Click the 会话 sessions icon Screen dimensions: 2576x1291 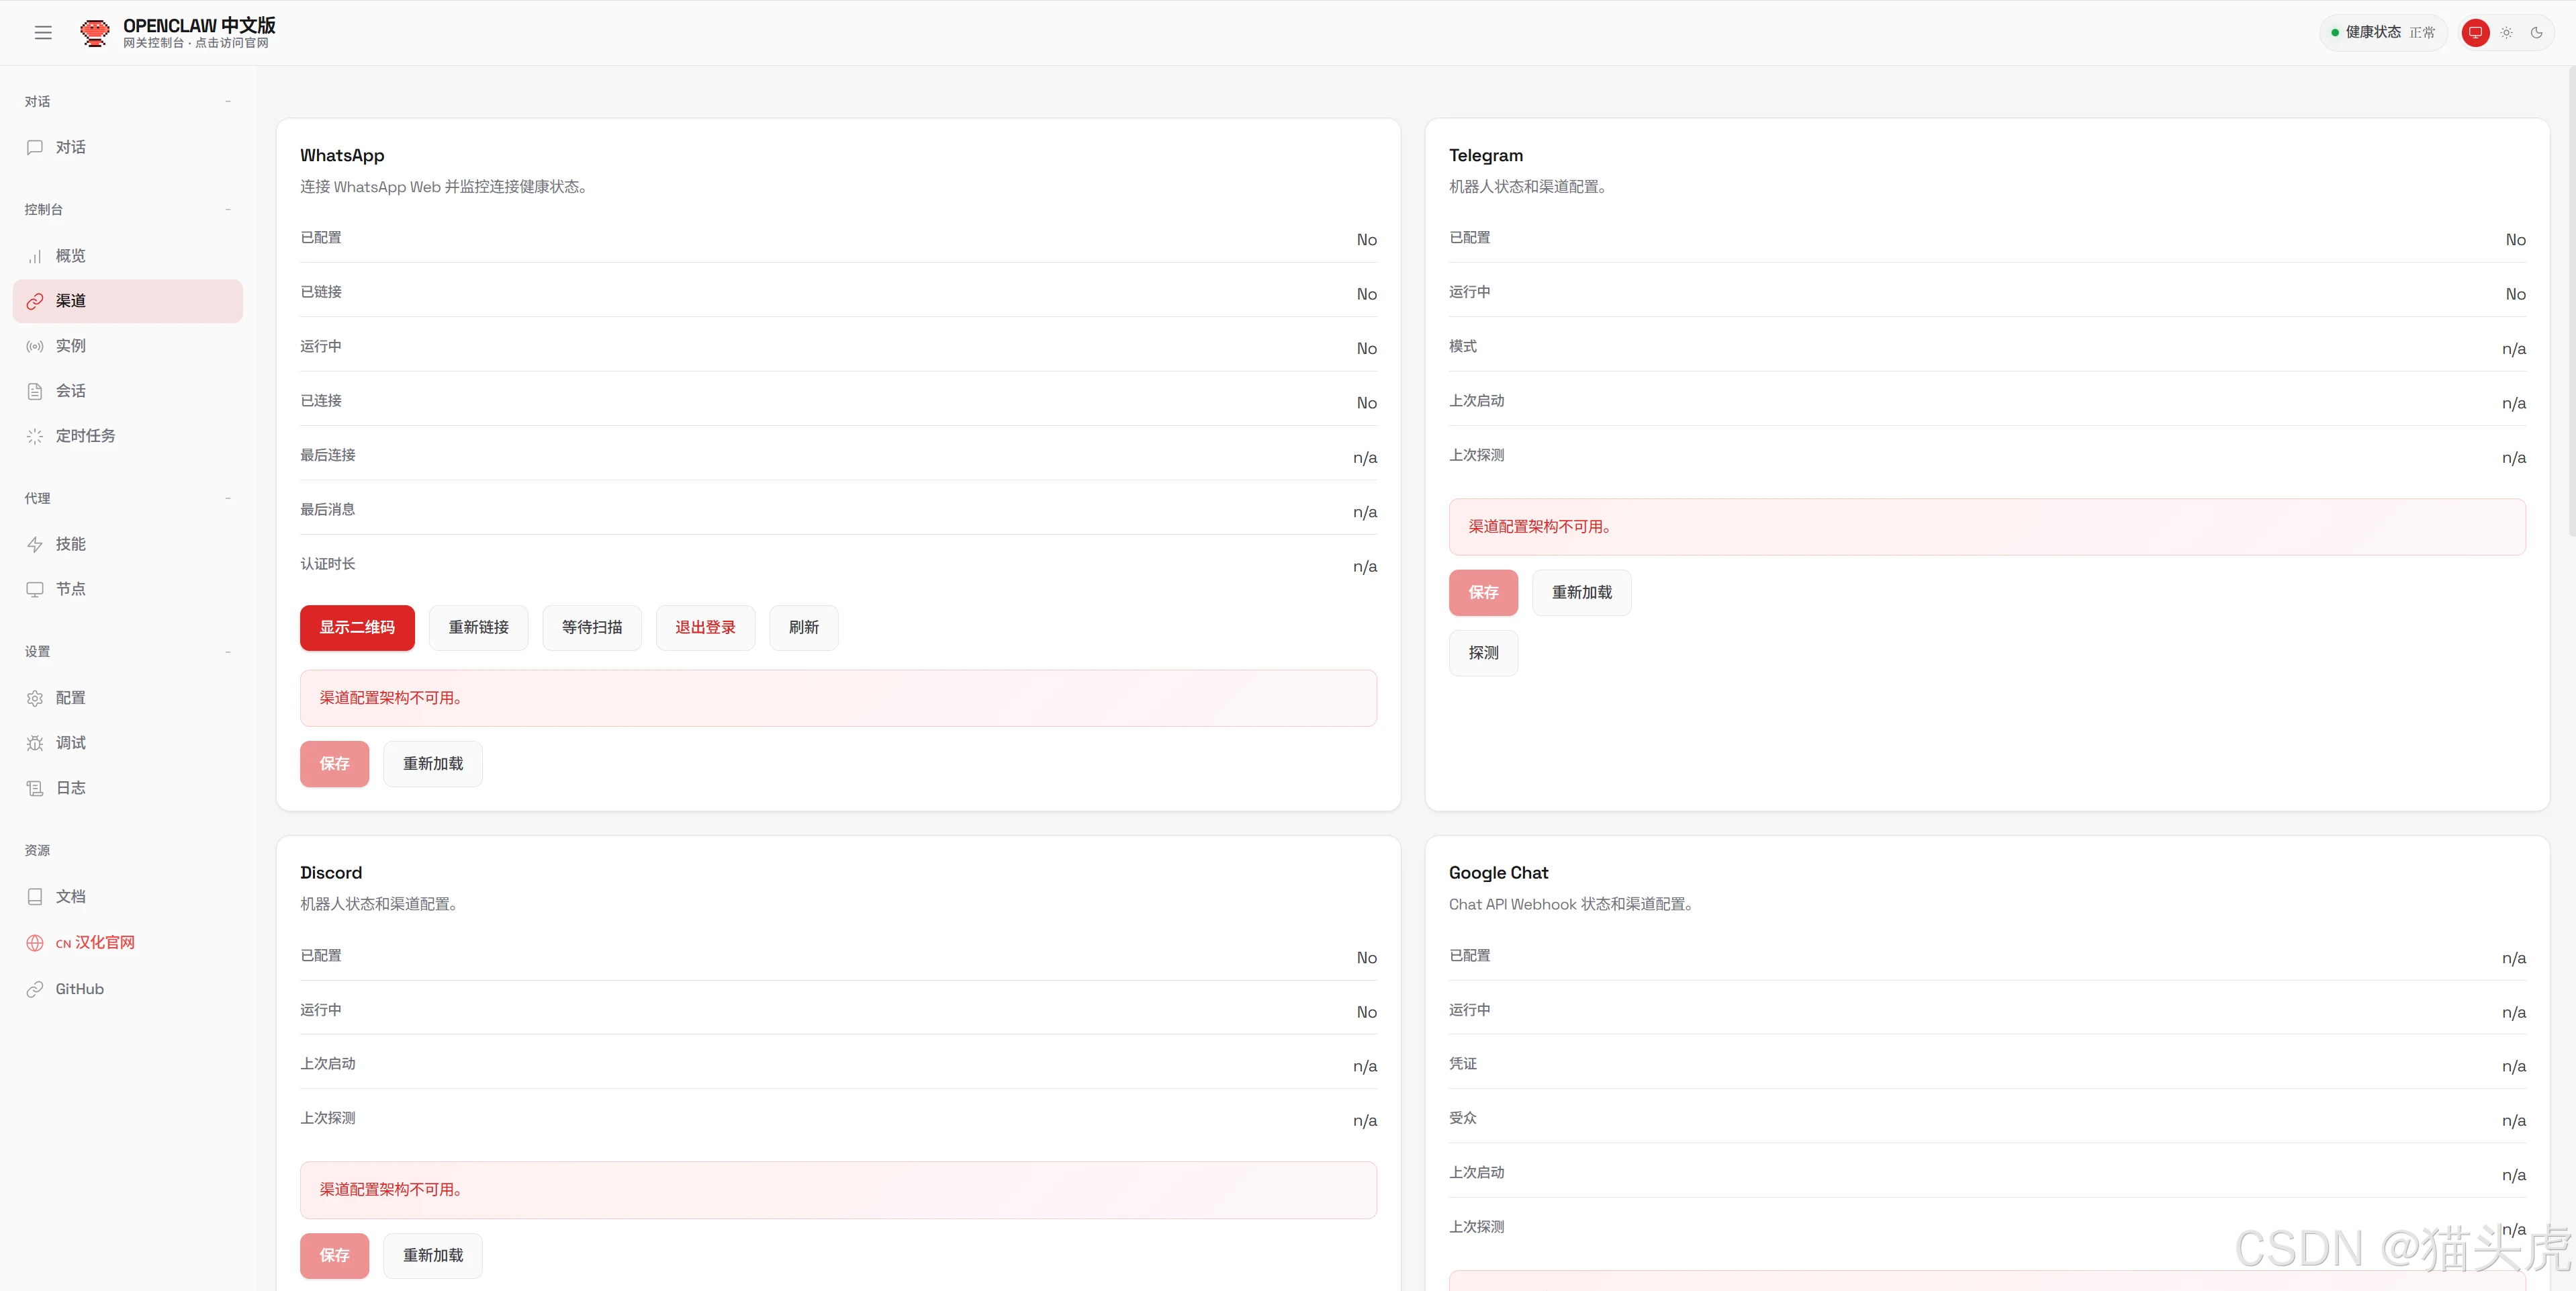35,390
